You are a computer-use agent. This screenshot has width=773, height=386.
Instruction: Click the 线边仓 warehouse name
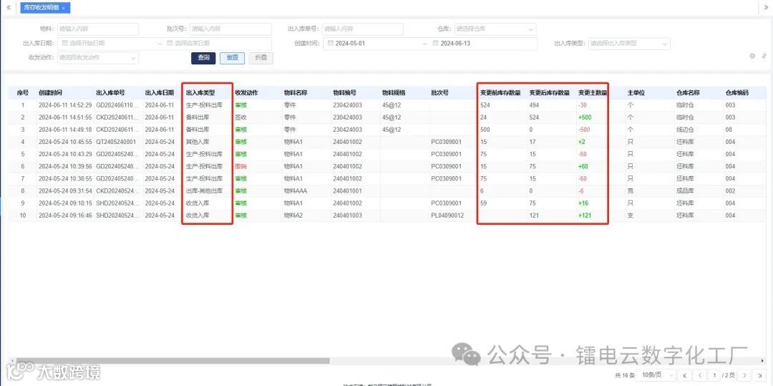[685, 130]
